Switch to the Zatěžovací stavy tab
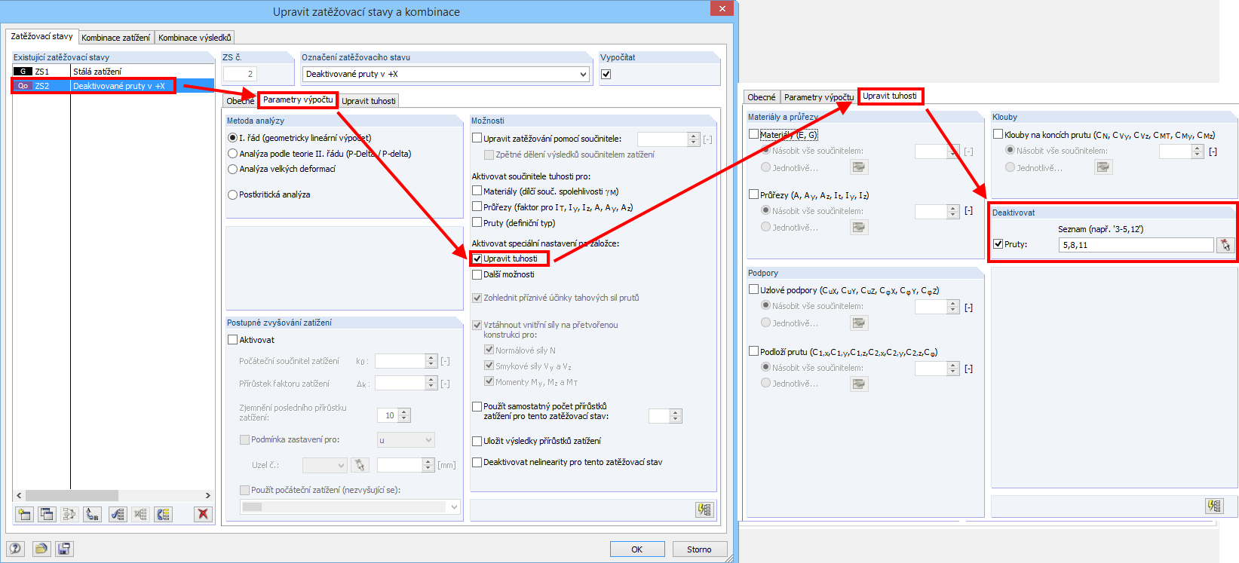 coord(41,36)
